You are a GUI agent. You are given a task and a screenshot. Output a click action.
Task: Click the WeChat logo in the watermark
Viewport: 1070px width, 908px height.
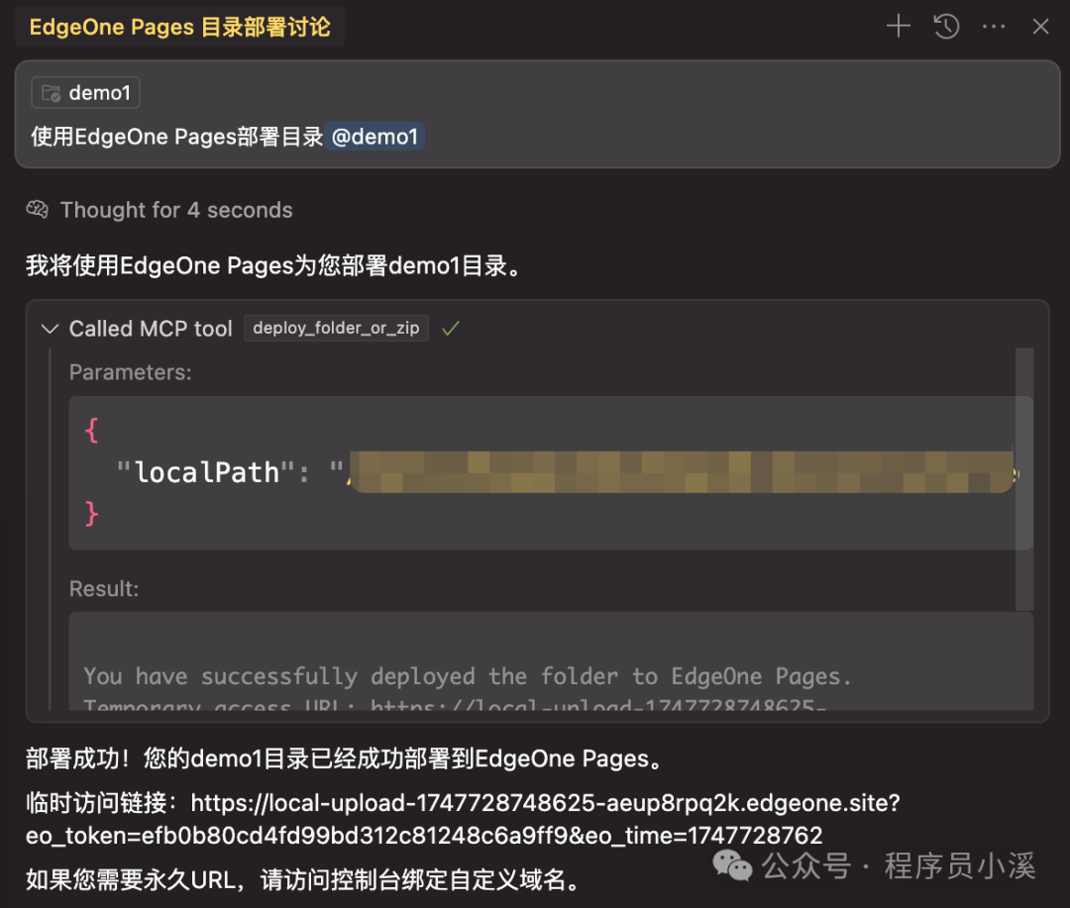pos(731,866)
